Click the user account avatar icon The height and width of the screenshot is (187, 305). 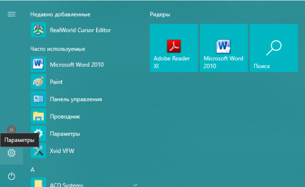(12, 130)
